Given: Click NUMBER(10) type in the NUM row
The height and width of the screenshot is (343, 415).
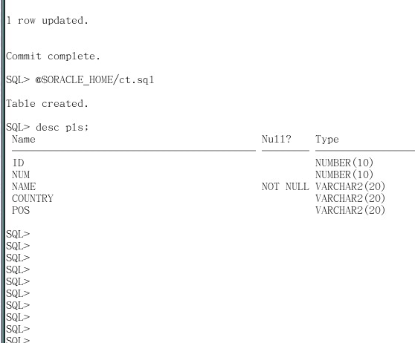Looking at the screenshot, I should pyautogui.click(x=344, y=174).
